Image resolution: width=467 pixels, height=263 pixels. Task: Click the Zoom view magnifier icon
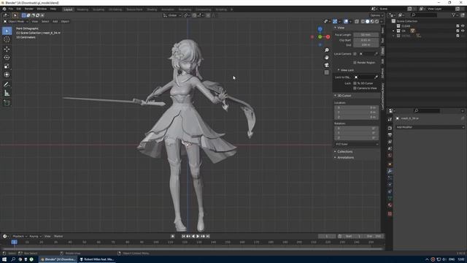[327, 50]
